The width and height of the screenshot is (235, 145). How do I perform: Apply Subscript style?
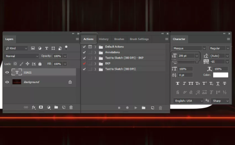tap(211, 83)
